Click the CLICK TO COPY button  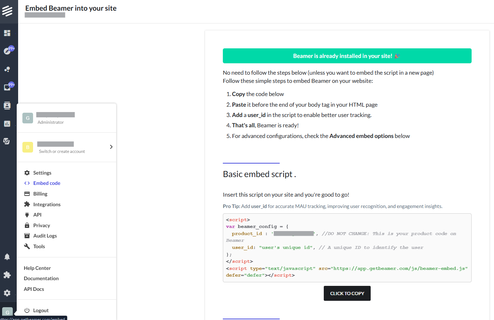click(347, 293)
